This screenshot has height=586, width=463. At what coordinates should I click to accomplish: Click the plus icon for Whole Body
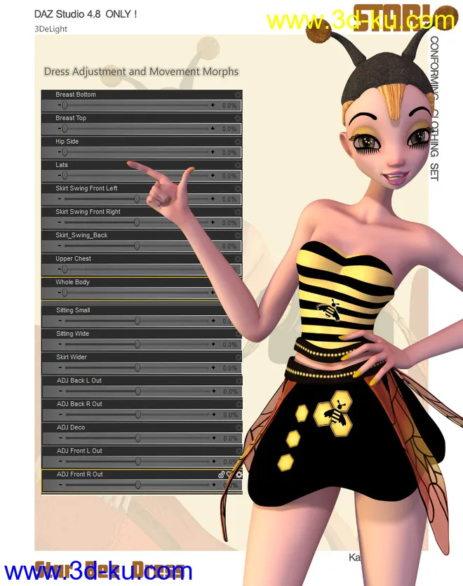(213, 292)
